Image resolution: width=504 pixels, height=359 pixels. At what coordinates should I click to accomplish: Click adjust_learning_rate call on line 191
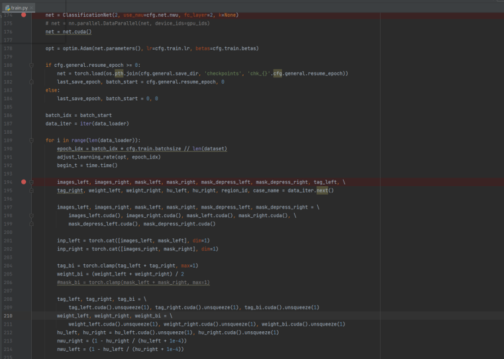click(x=109, y=157)
